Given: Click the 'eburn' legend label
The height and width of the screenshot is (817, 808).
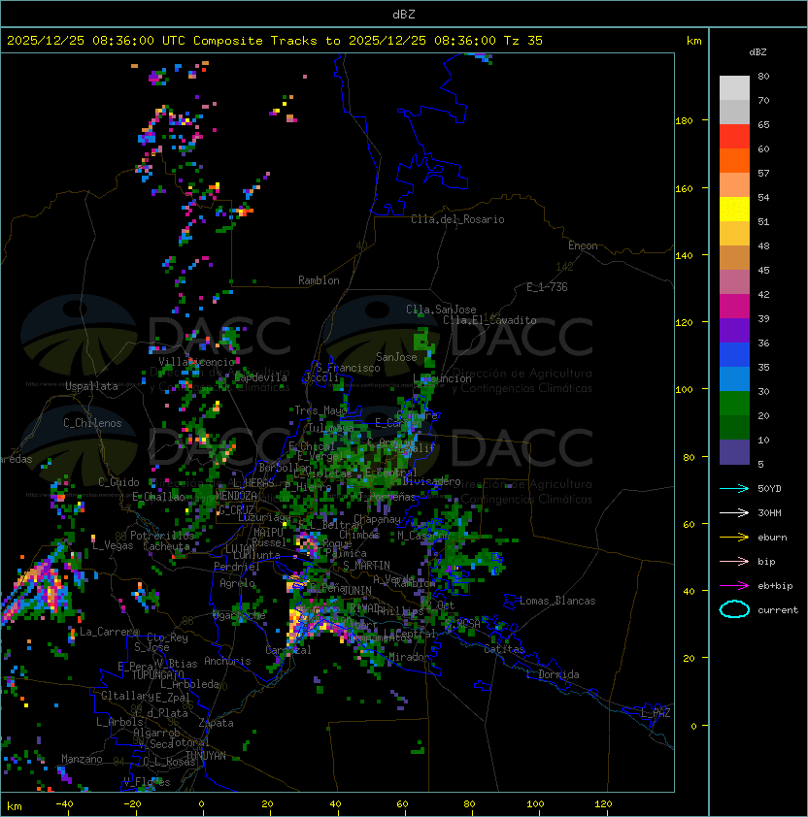Looking at the screenshot, I should (772, 538).
